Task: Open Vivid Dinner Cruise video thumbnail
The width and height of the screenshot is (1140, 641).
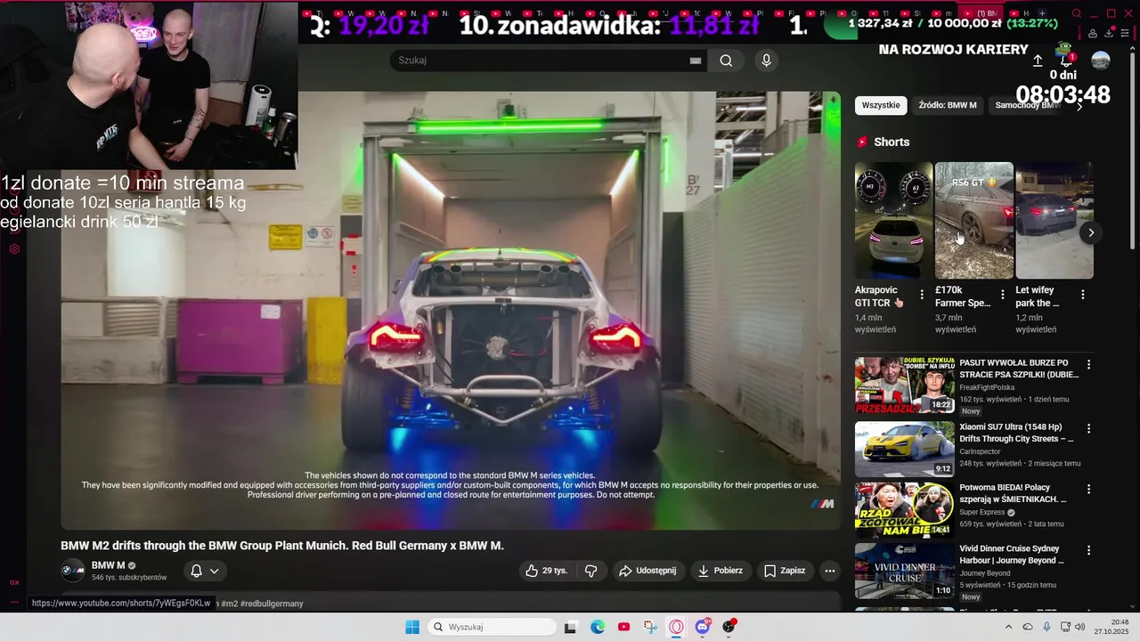Action: (x=905, y=571)
